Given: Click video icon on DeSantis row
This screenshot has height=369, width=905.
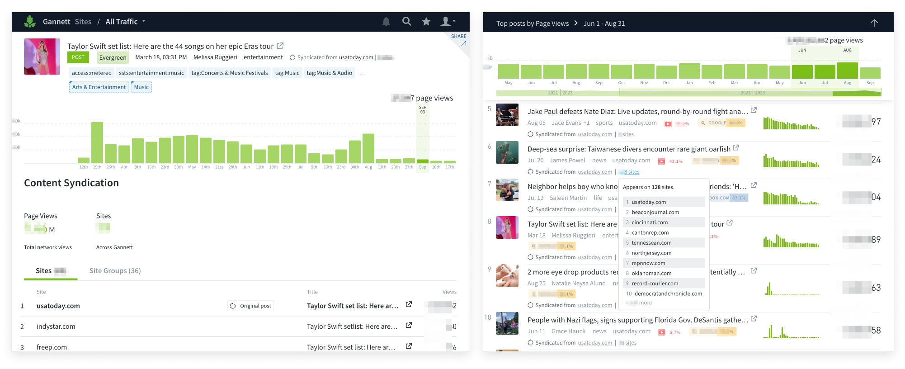Looking at the screenshot, I should tap(661, 332).
